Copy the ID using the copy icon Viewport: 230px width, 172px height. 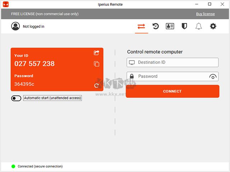[96, 64]
